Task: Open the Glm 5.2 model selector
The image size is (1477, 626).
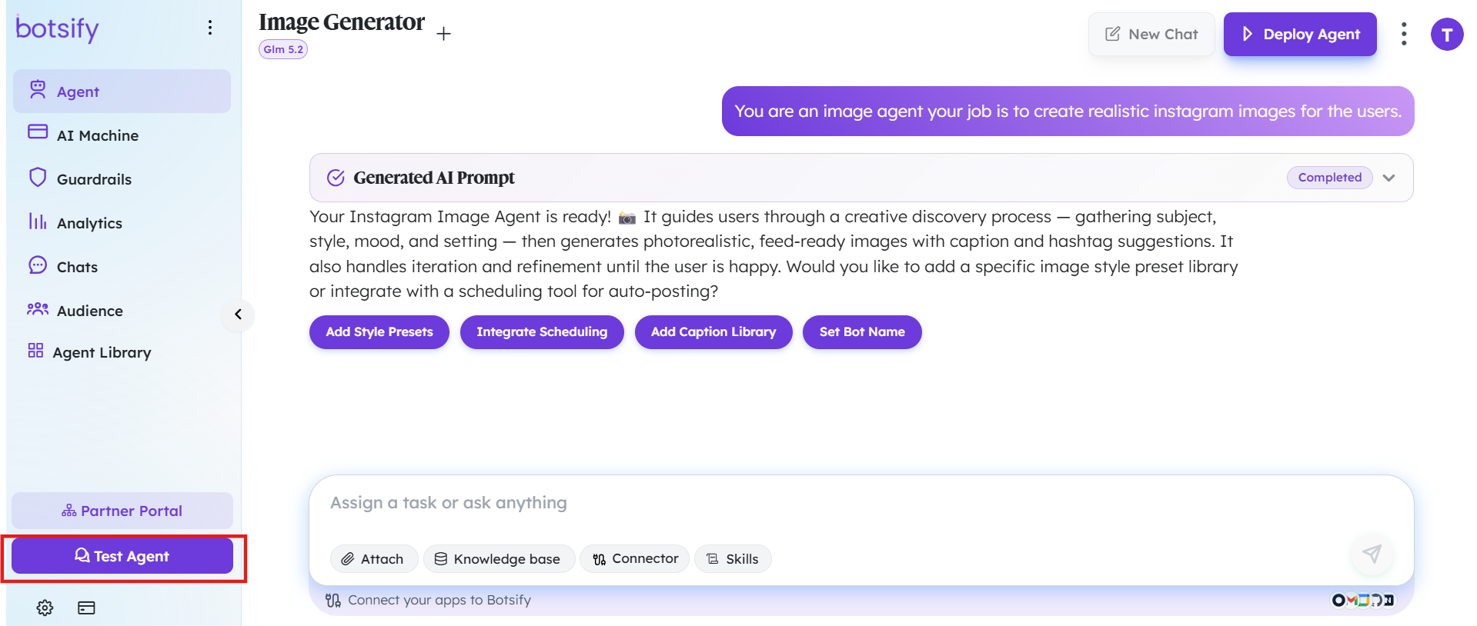Action: point(283,49)
